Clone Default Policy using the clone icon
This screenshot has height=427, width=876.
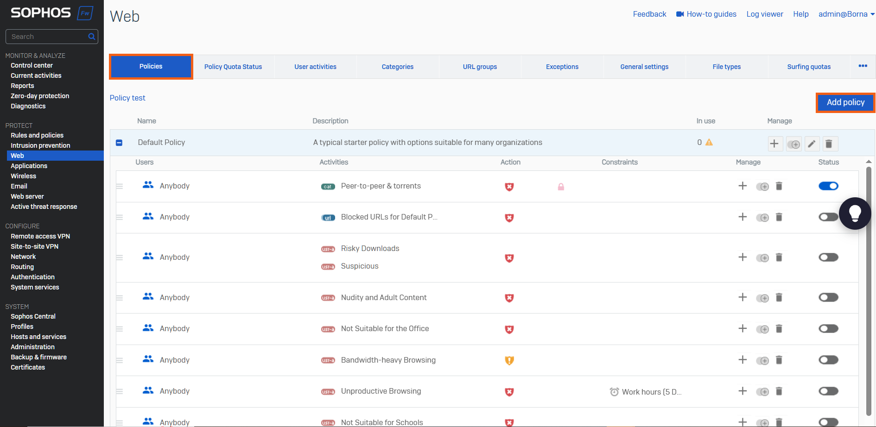[794, 144]
